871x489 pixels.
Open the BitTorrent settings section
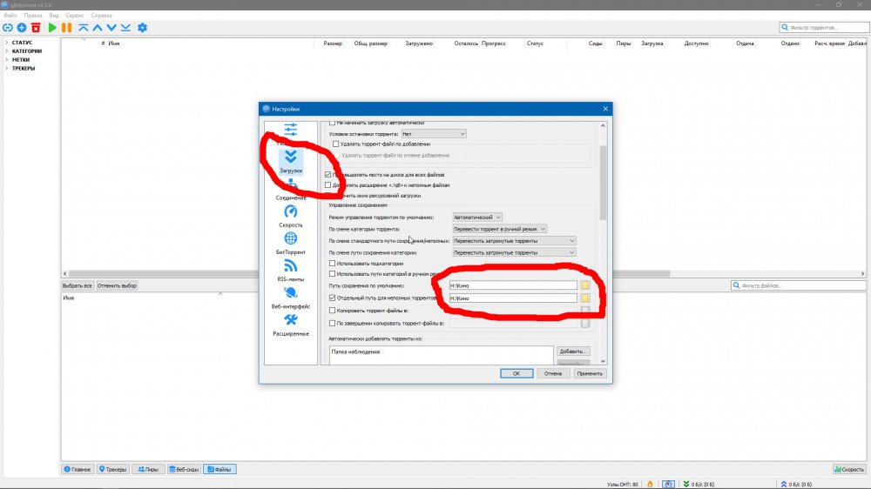291,243
